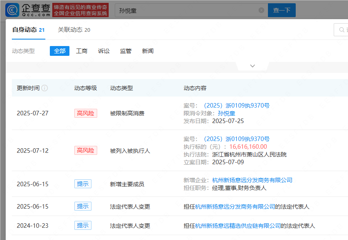Screen dimensions: 348x240
Task: Click the 高风险 tag on 2025-07-27 row
Action: coord(86,113)
